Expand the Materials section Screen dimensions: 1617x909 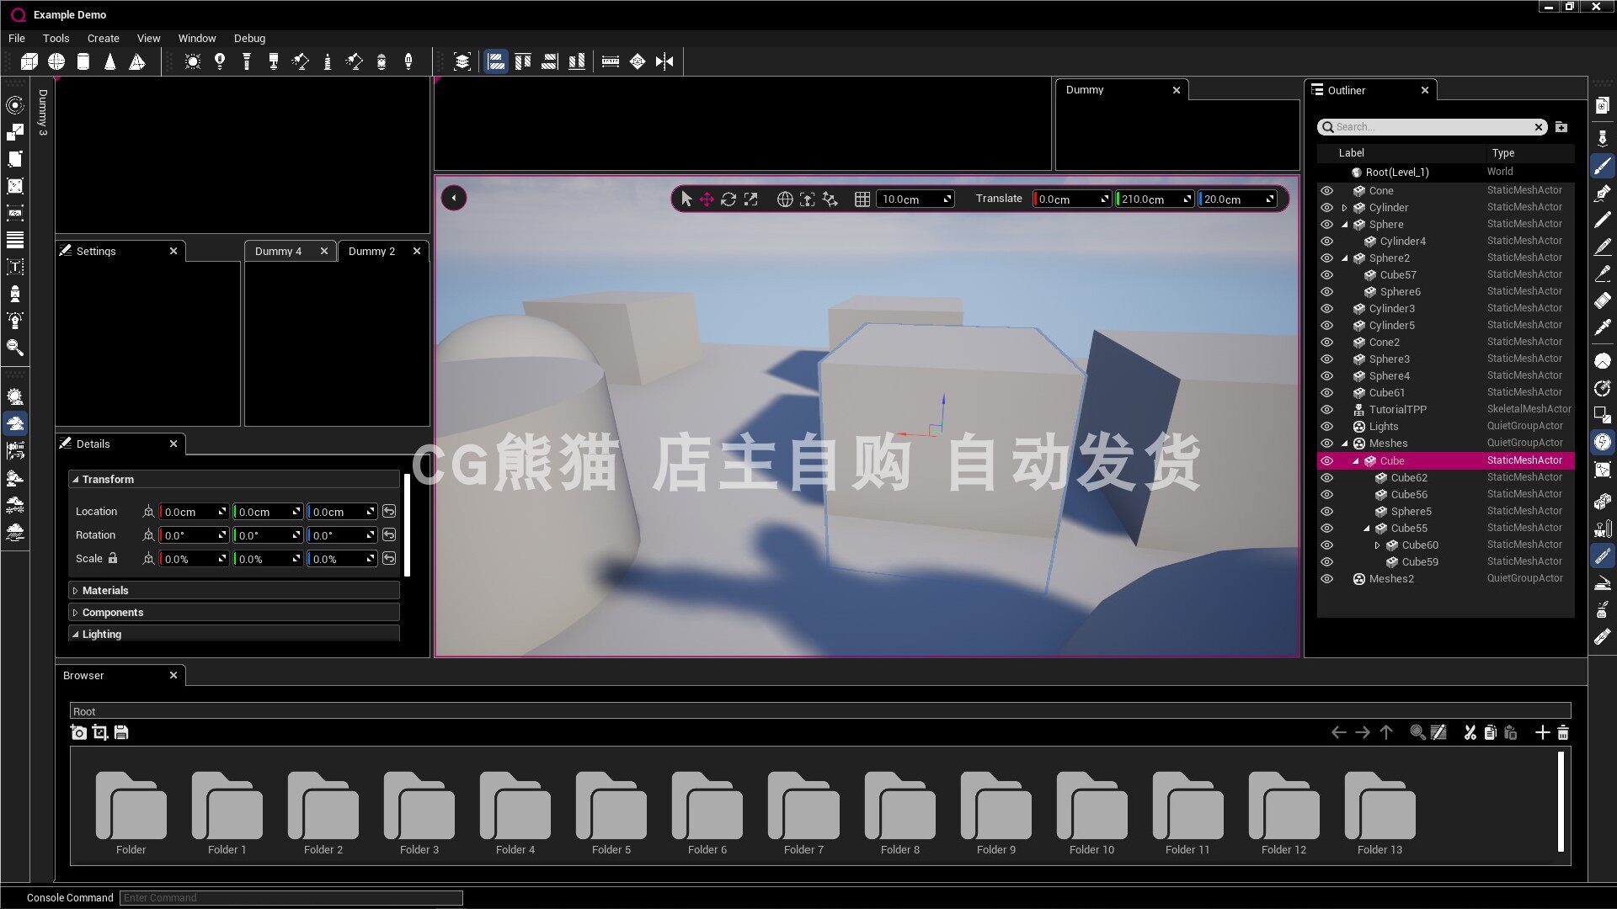[105, 591]
